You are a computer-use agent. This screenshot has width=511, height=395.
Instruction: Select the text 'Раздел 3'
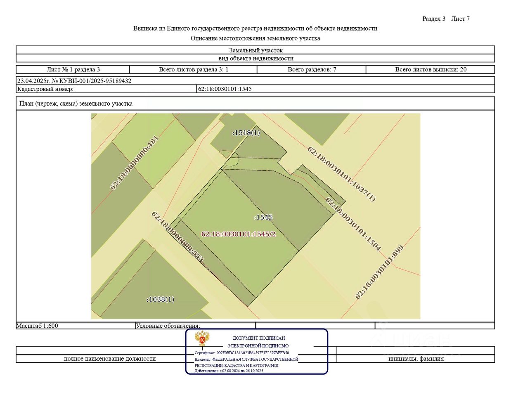(x=434, y=19)
